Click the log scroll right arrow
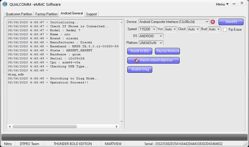Screen dimensions: 249x147 (x=117, y=126)
